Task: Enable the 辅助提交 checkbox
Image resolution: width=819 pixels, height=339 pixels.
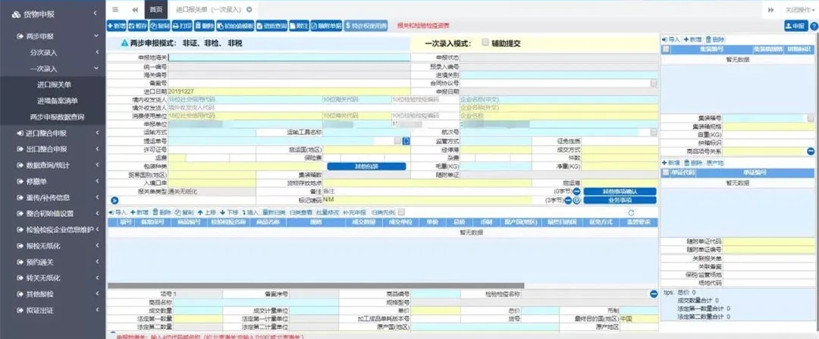Action: (485, 44)
